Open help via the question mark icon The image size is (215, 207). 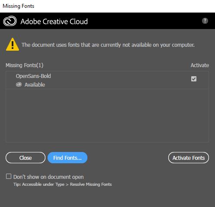(205, 21)
